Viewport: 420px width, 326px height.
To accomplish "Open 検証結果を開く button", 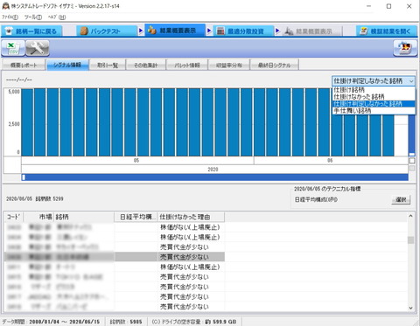I will tap(387, 31).
